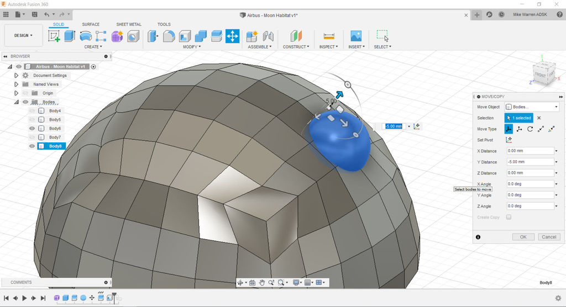This screenshot has width=566, height=307.
Task: Toggle Bodies folder visibility
Action: click(25, 102)
